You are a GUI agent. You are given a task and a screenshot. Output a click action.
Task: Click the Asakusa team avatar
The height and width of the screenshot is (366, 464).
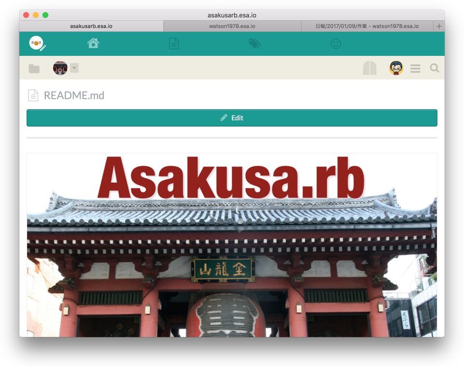click(60, 68)
